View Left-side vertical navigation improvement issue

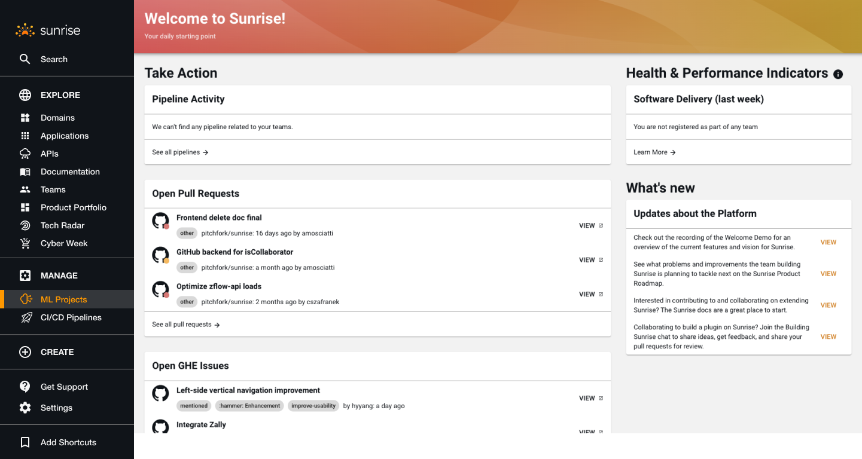[x=591, y=398]
